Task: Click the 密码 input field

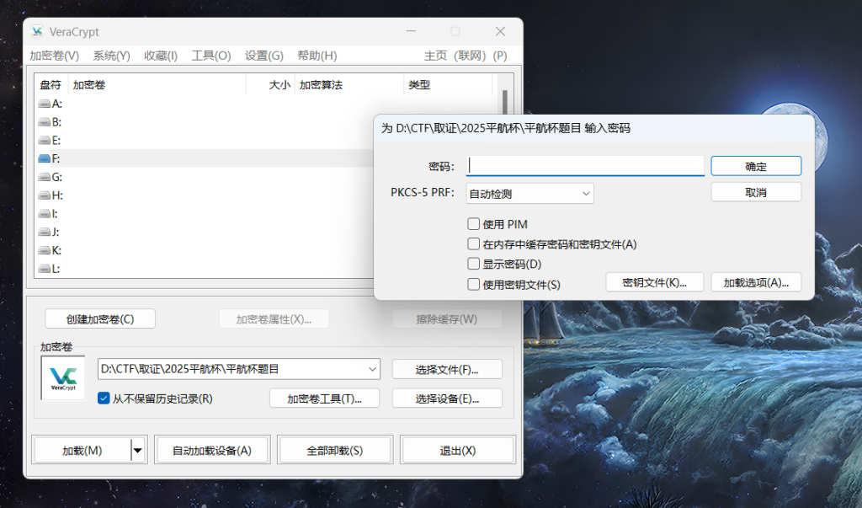Action: (x=585, y=166)
